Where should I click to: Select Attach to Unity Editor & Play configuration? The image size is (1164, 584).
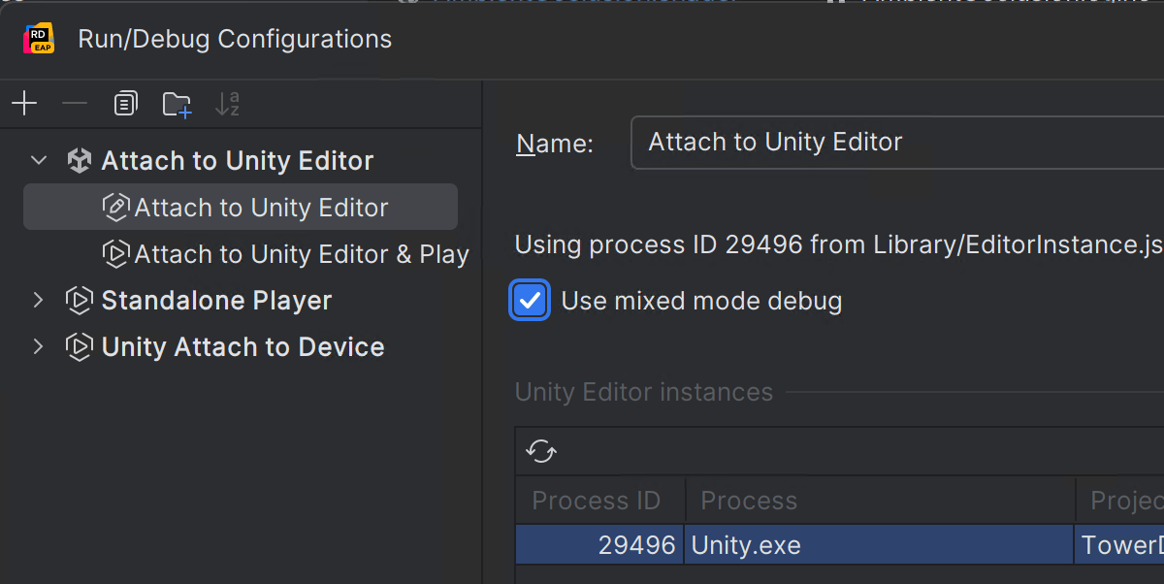click(301, 254)
